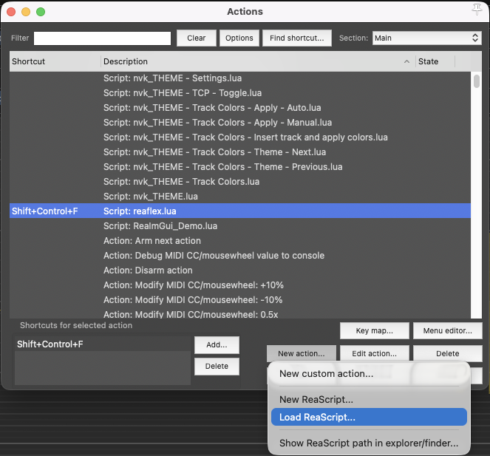
Task: Click Delete button next to Edit action
Action: pyautogui.click(x=447, y=353)
